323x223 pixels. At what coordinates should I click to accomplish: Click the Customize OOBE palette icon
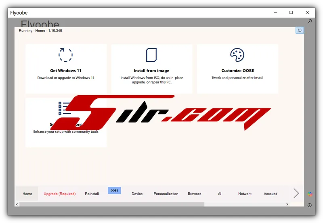(x=237, y=55)
